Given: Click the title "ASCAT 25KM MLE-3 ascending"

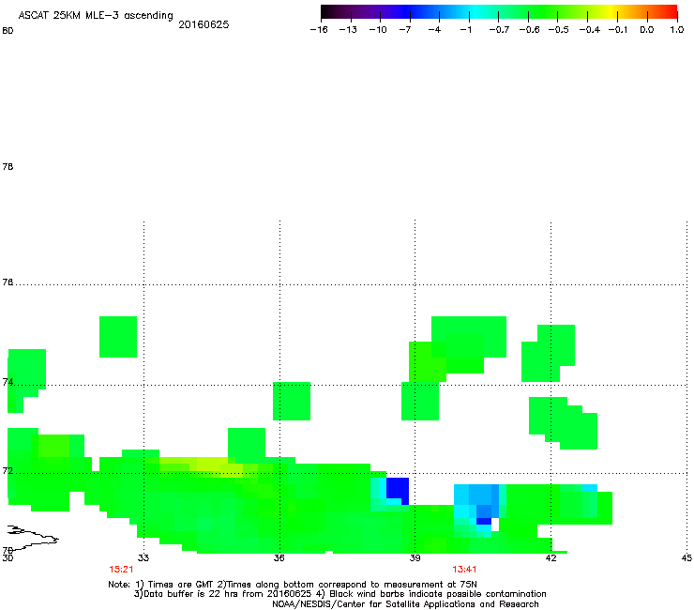Looking at the screenshot, I should pos(96,16).
